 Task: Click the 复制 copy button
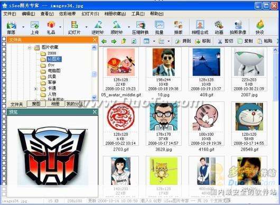245,41
